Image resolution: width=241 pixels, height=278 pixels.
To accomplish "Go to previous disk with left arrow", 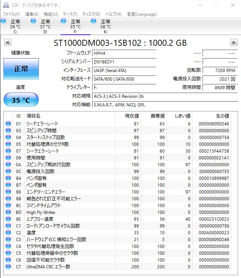I will [8, 42].
